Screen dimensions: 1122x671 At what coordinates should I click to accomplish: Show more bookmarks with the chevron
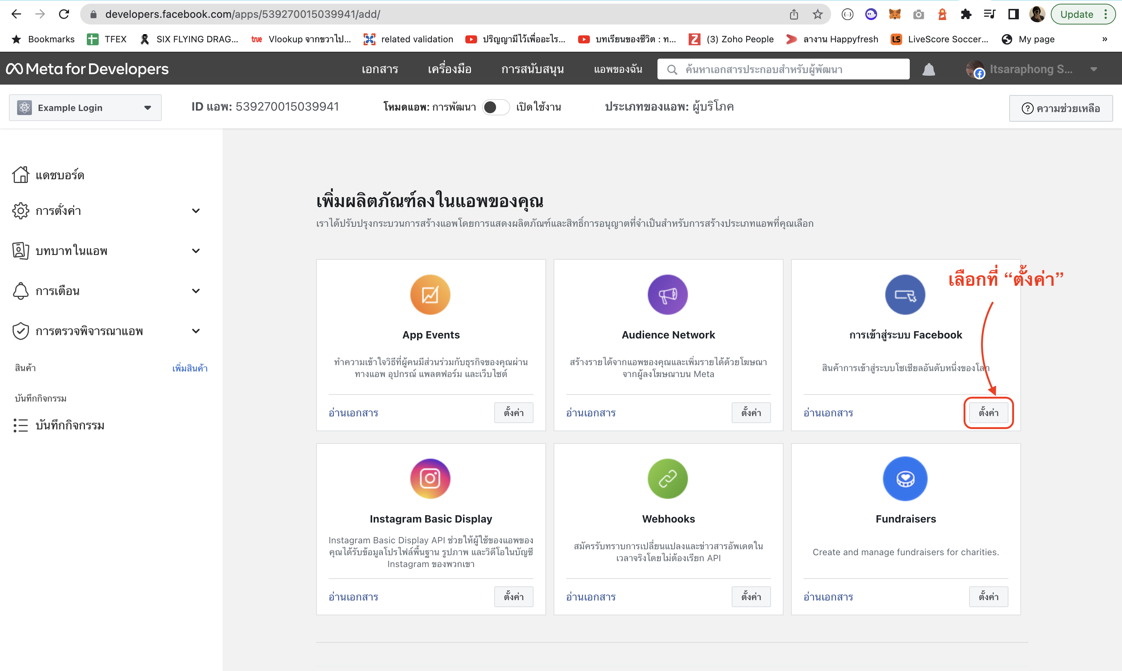pyautogui.click(x=1104, y=39)
